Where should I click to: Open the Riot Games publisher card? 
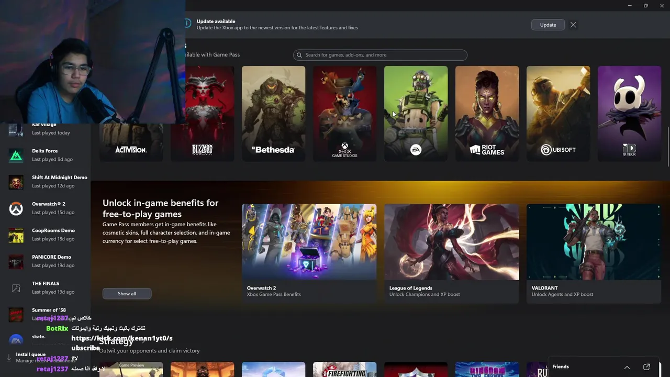(487, 114)
